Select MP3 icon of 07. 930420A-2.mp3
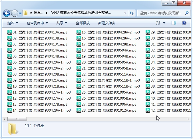193x139 pixels. [x=10, y=68]
